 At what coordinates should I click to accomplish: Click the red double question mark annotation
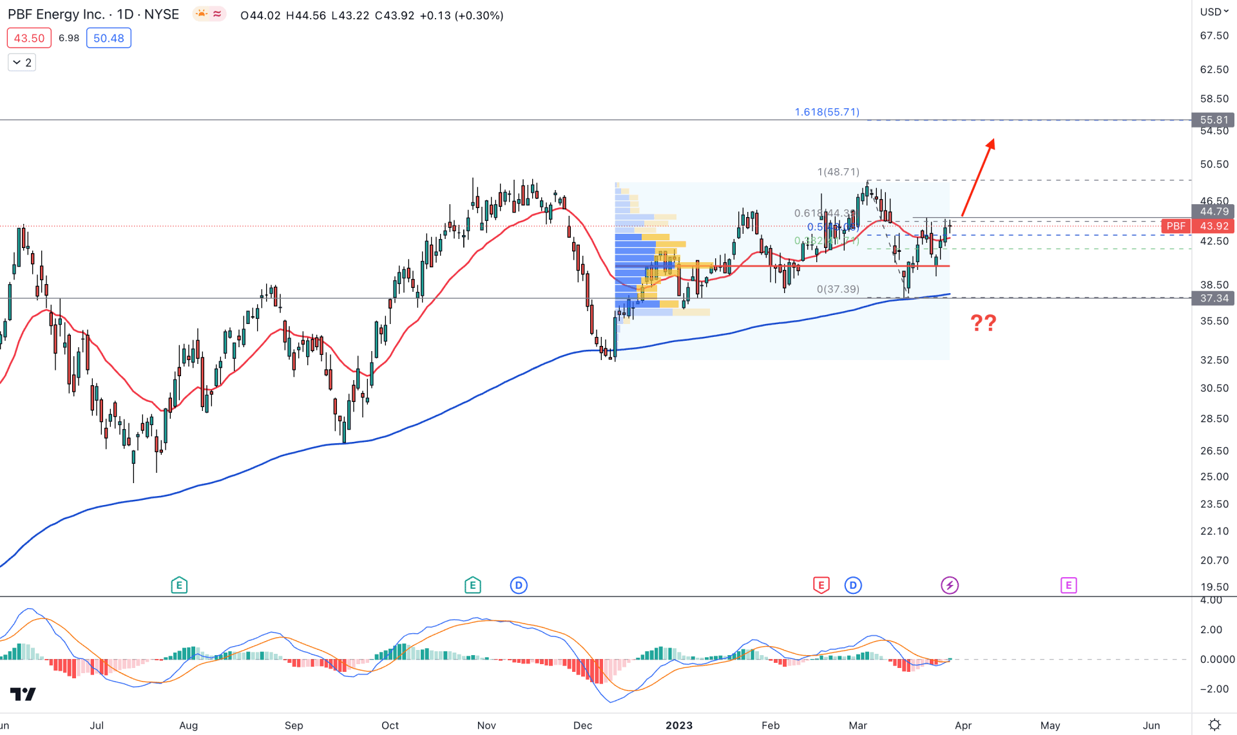983,322
